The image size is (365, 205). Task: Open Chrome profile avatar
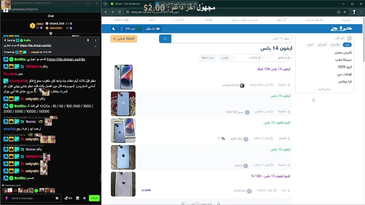[354, 12]
